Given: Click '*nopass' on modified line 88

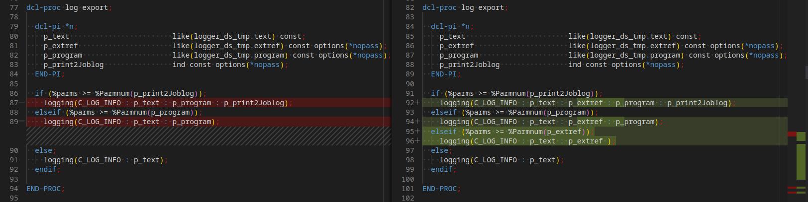Looking at the screenshot, I should point(661,65).
